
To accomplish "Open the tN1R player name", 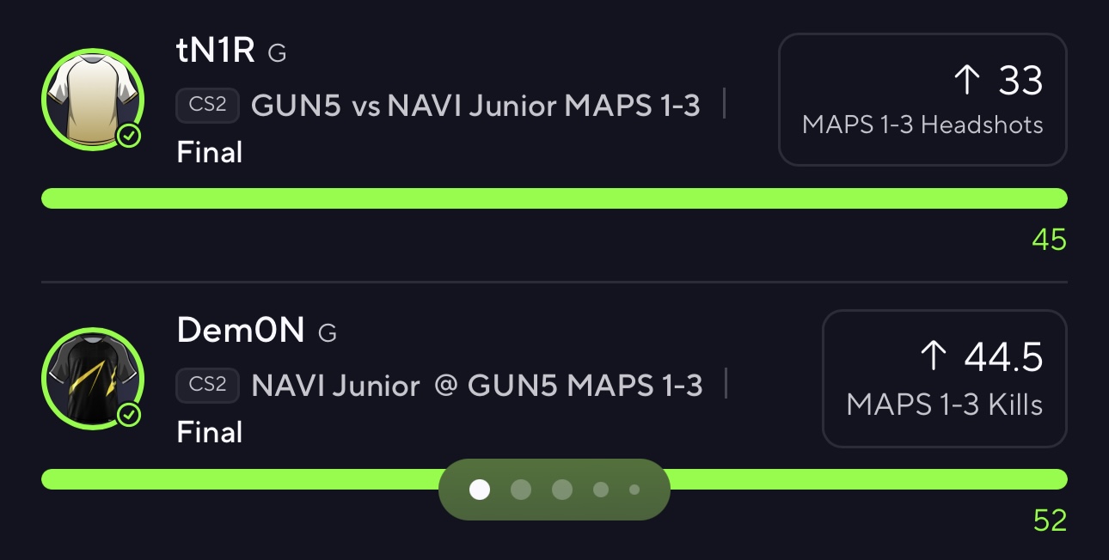I will coord(216,52).
